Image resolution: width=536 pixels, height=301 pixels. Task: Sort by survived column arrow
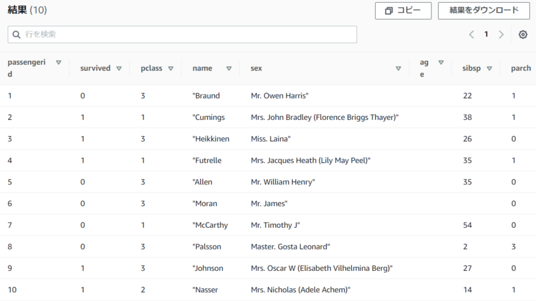(119, 68)
